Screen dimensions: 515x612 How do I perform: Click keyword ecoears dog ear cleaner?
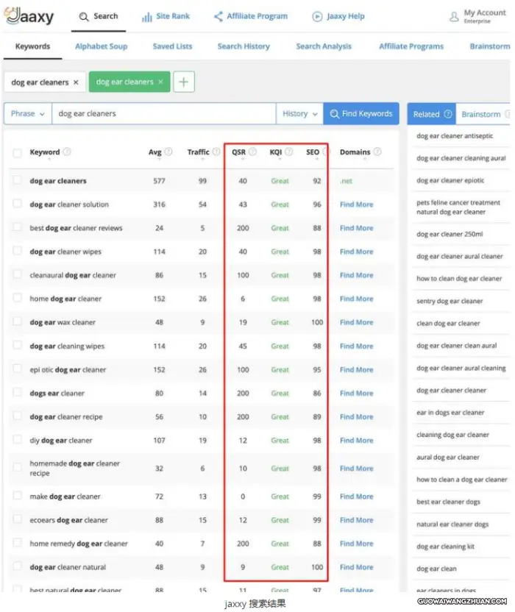(68, 520)
